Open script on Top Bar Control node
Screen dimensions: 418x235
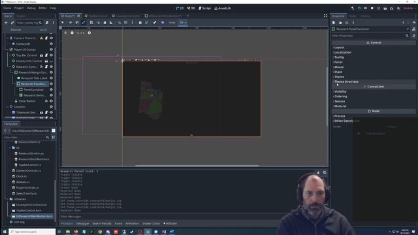click(x=46, y=55)
